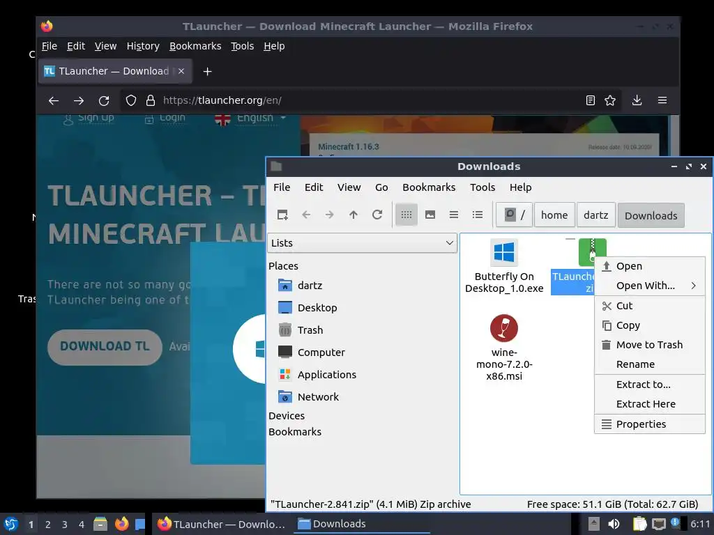Click the padlock site security icon
The width and height of the screenshot is (714, 535).
coord(151,100)
